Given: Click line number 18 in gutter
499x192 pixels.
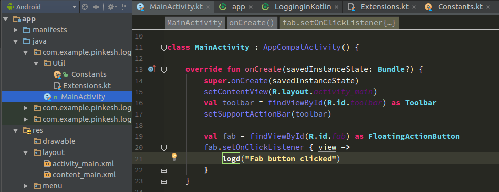Looking at the screenshot, I should pos(139,125).
